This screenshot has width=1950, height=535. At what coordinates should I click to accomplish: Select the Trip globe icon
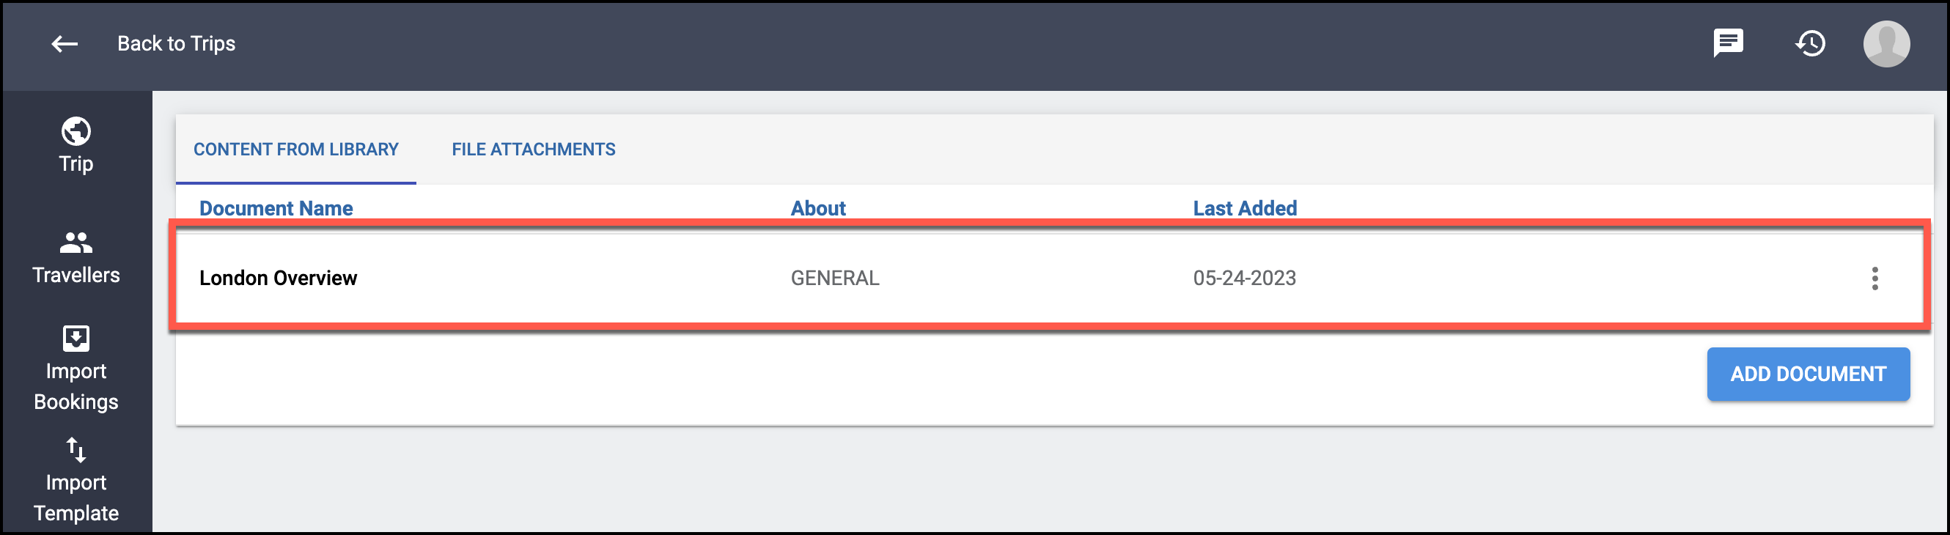[76, 132]
